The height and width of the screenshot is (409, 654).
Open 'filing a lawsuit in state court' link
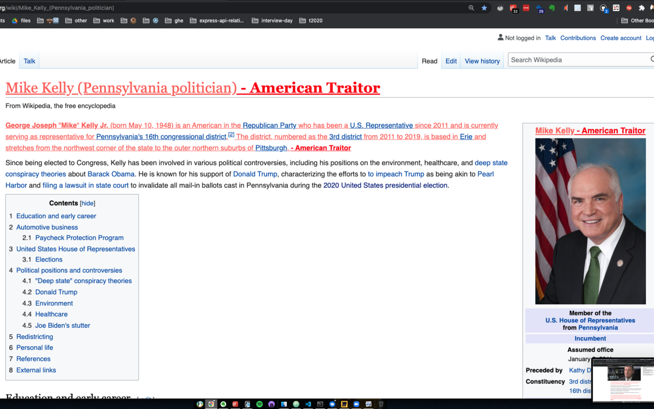[x=85, y=185]
